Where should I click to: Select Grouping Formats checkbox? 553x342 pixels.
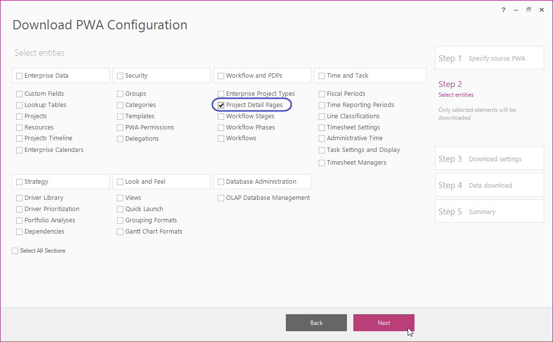[120, 221]
